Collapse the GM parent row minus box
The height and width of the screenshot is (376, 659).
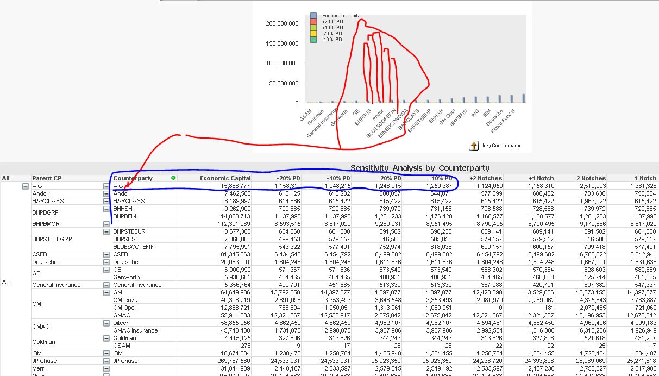coord(106,292)
